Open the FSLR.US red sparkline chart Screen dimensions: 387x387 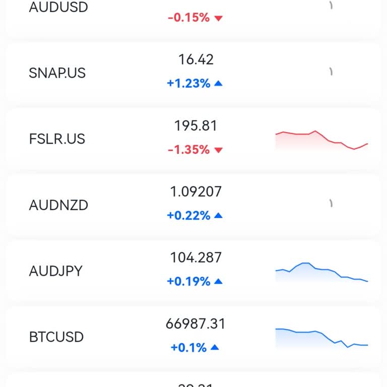click(321, 140)
